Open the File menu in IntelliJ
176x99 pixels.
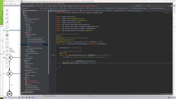22,4
